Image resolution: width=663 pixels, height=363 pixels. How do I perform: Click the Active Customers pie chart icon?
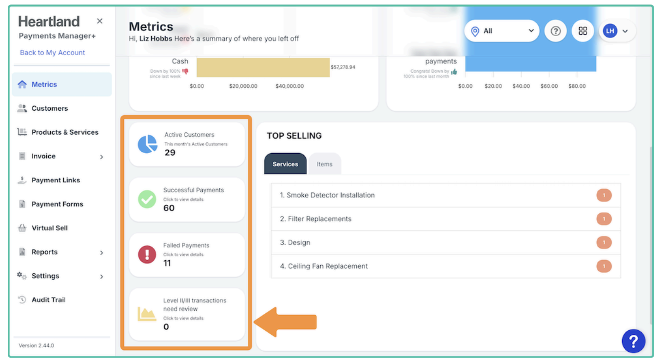click(147, 144)
